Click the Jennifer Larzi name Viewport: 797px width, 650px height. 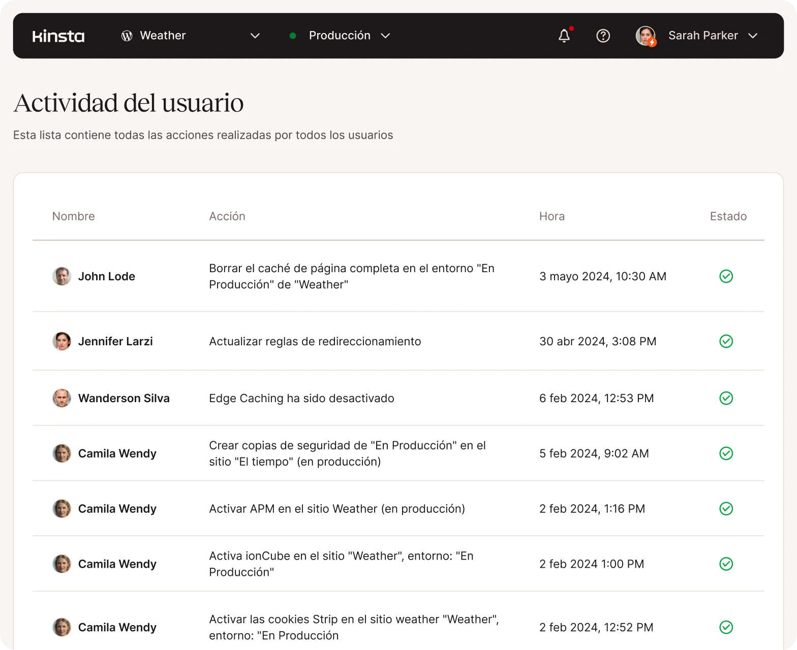click(x=115, y=341)
